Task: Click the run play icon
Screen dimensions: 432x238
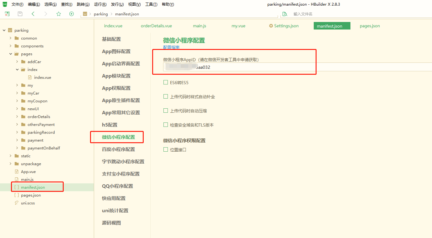Action: tap(72, 14)
